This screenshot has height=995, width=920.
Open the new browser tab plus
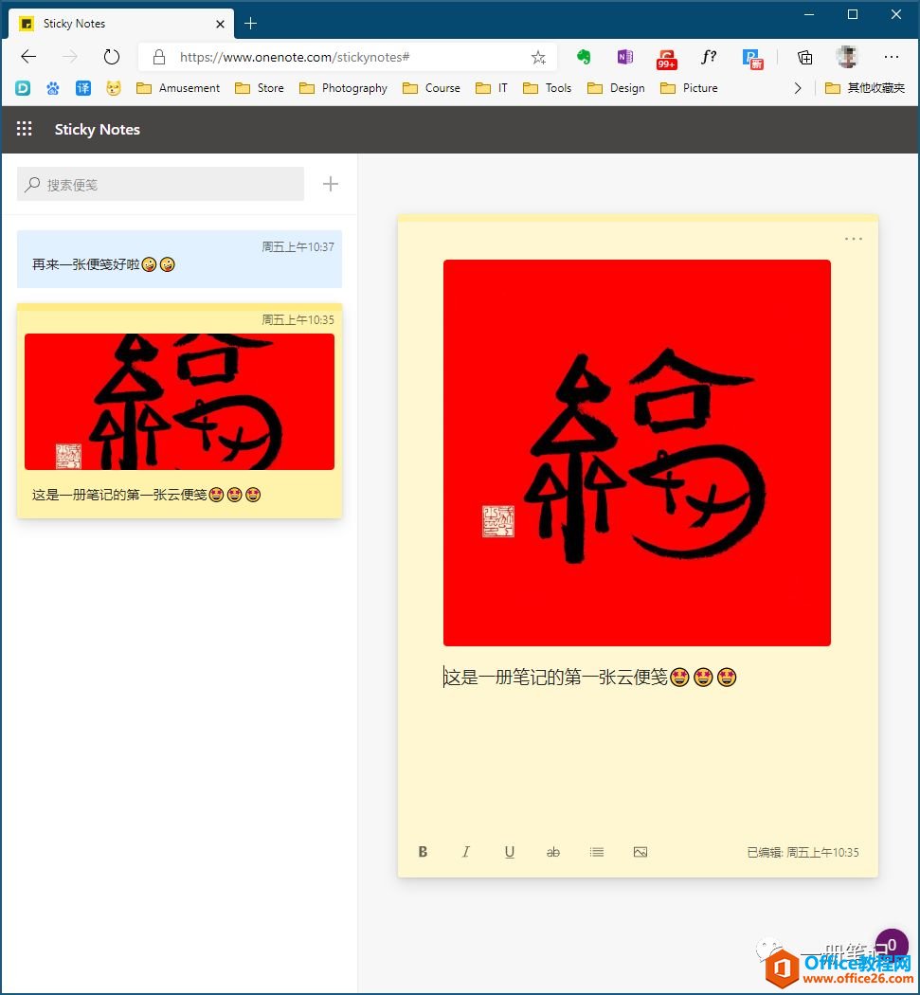pos(251,24)
